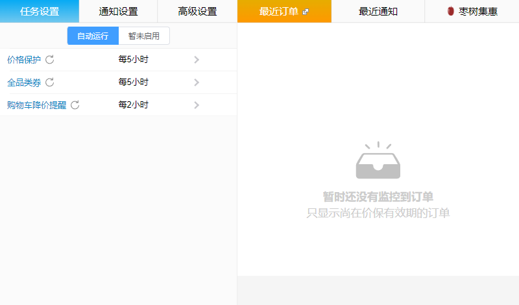The height and width of the screenshot is (305, 519).
Task: Run the 价格保护 task refresh icon
Action: pyautogui.click(x=50, y=60)
